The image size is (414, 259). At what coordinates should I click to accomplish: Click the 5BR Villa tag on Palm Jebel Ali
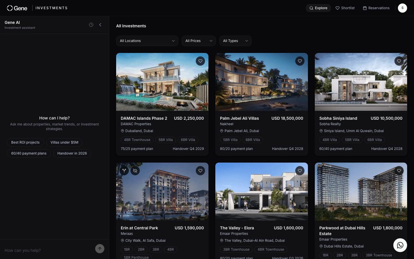coord(230,140)
